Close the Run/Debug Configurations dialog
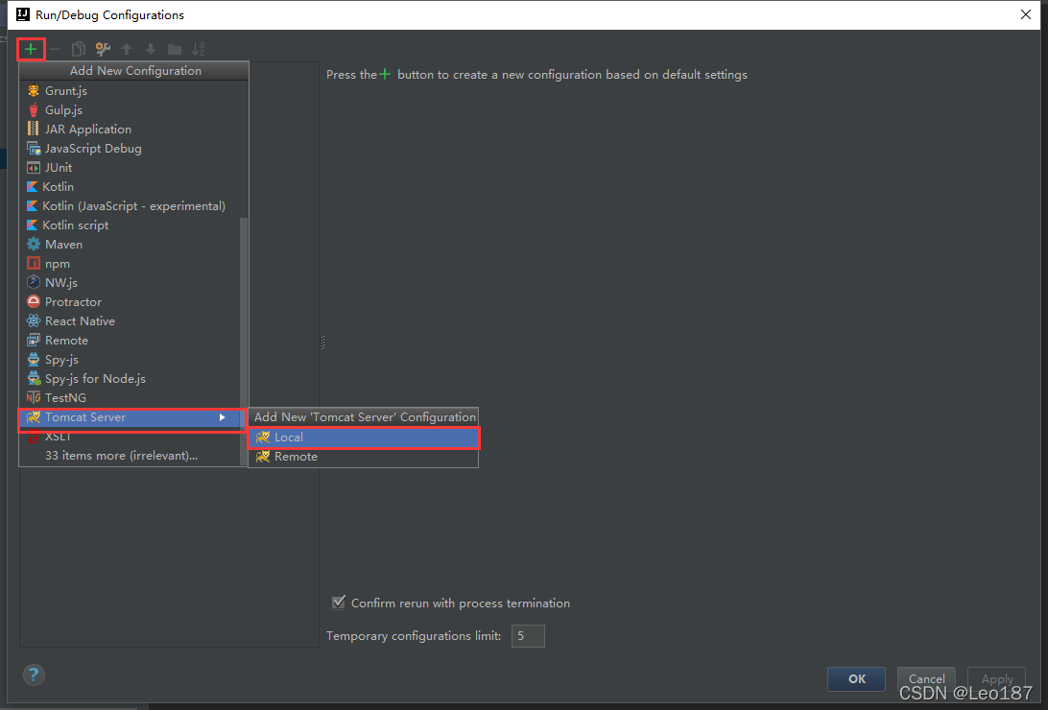 (1026, 14)
